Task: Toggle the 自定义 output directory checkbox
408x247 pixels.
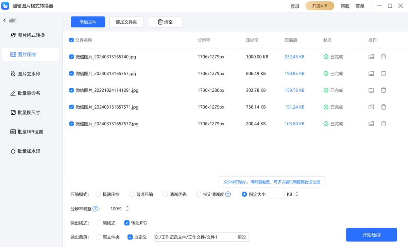Action: point(130,237)
